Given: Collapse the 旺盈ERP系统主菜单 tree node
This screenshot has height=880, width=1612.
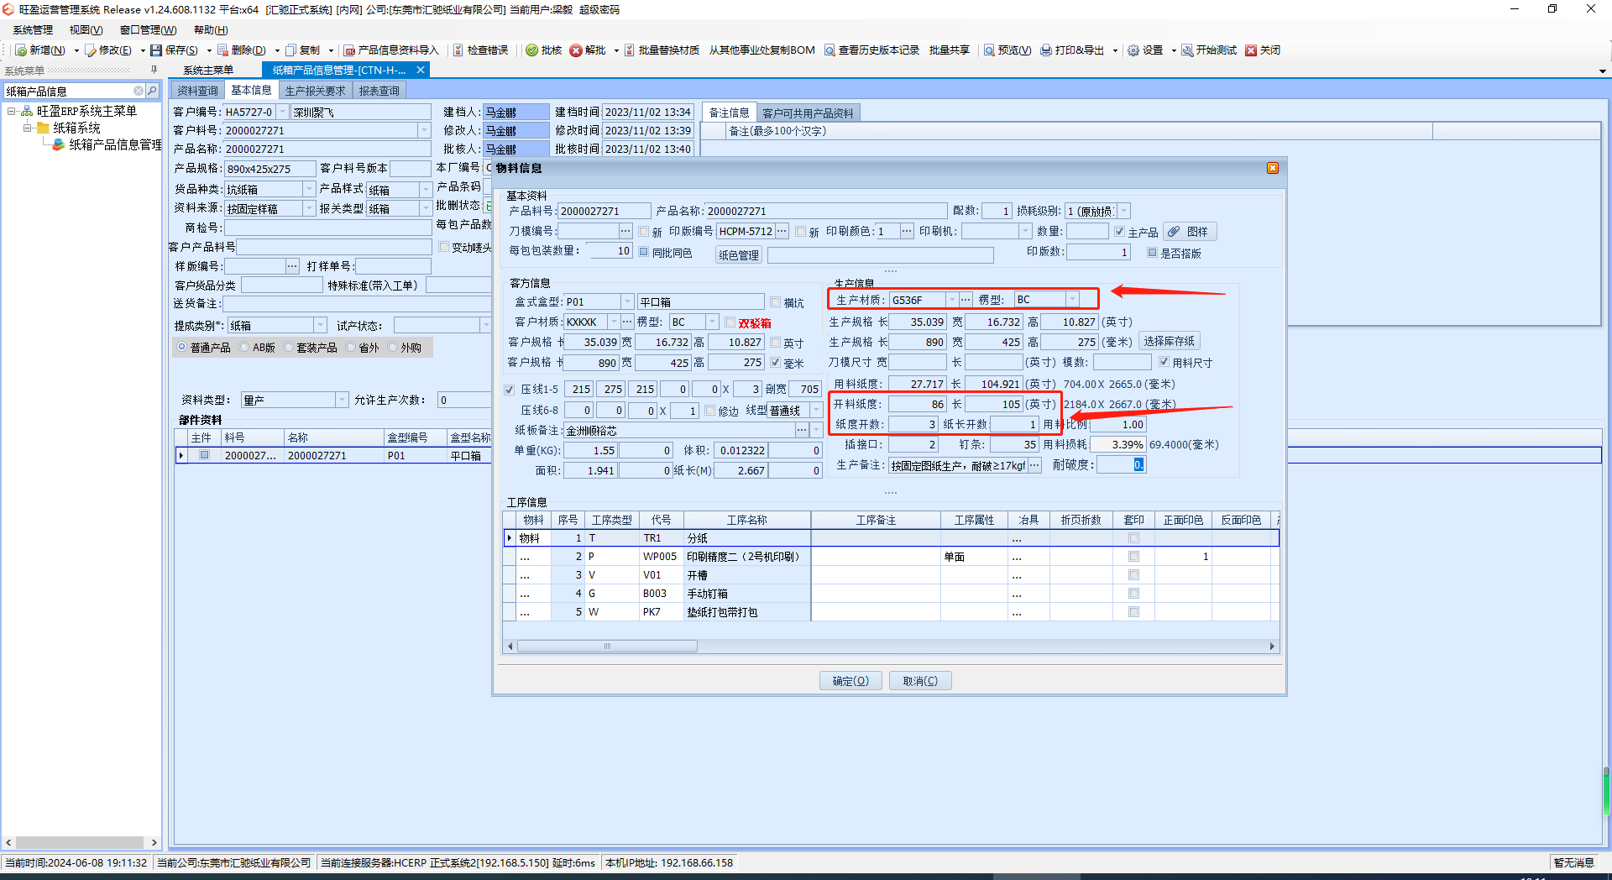Looking at the screenshot, I should 12,111.
